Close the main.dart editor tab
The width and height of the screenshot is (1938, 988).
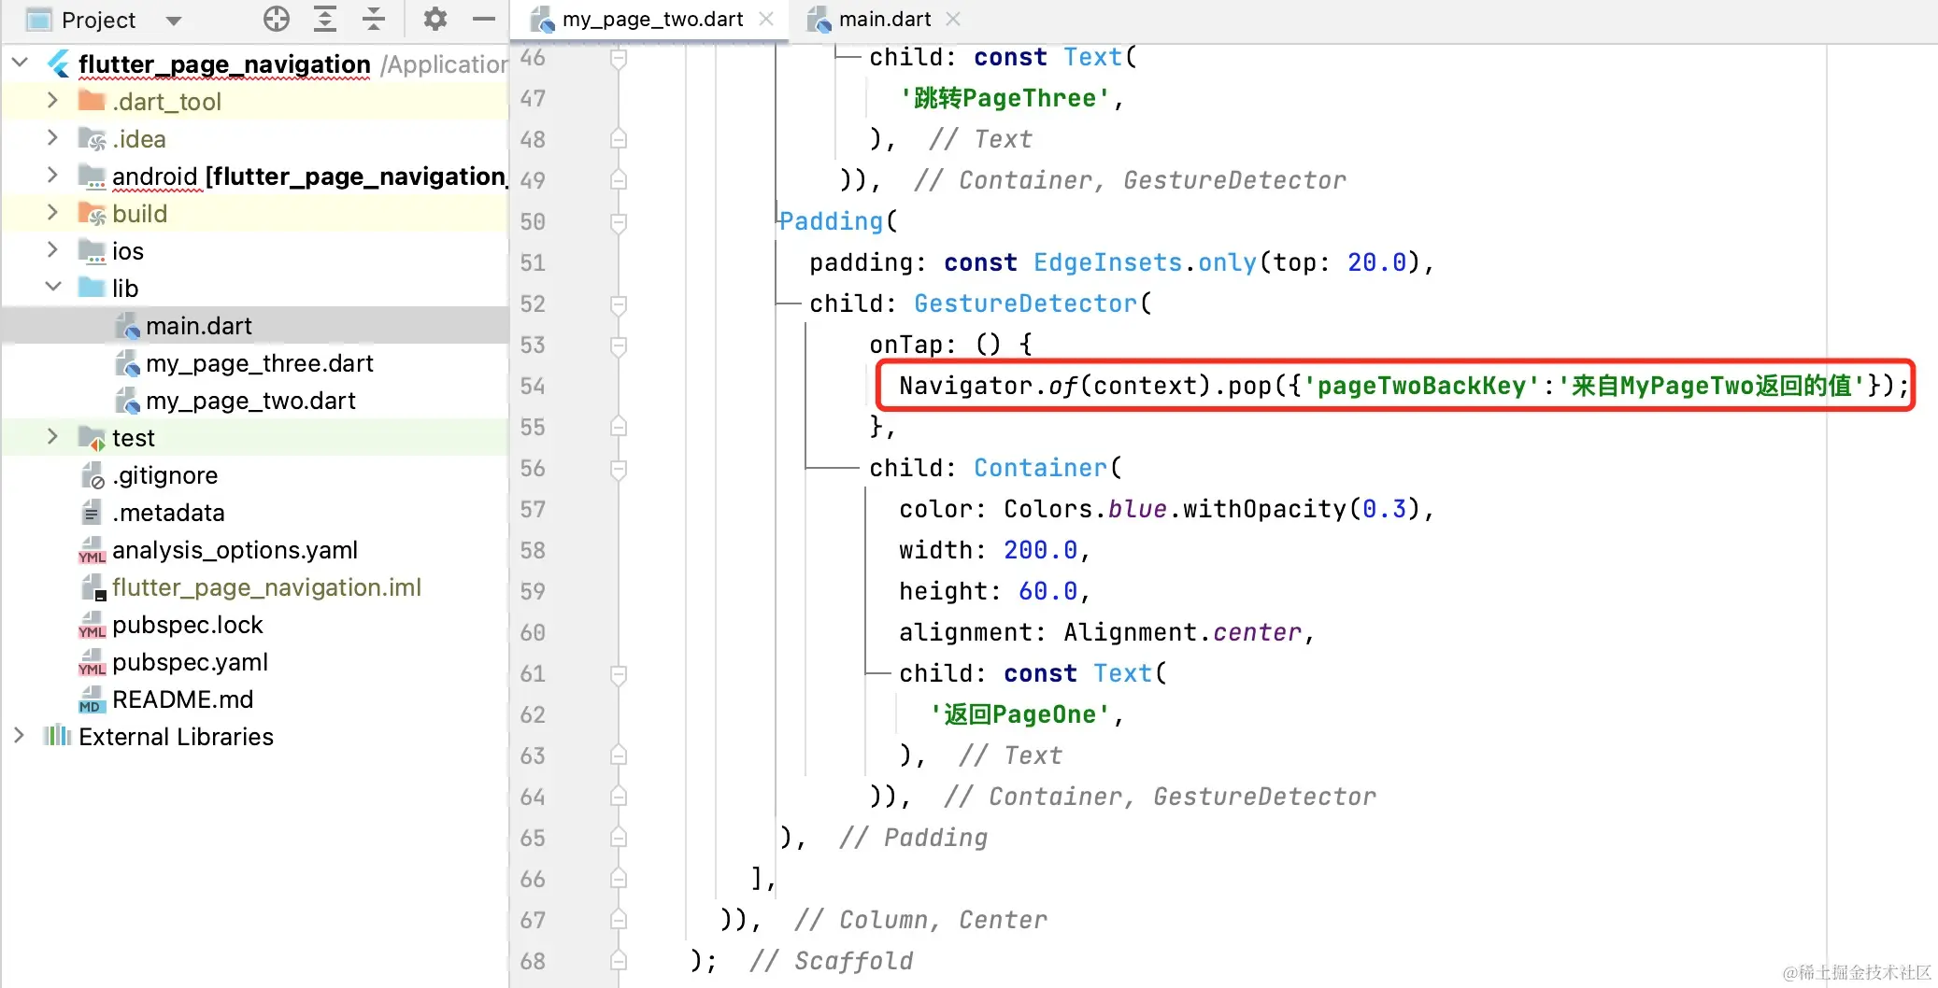(953, 19)
